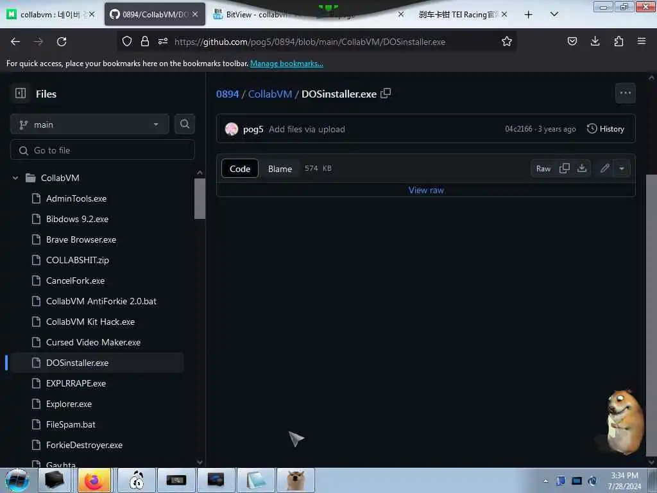Click the page vertical scrollbar thumb

coord(651,315)
